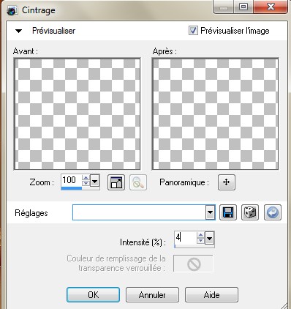The width and height of the screenshot is (291, 309).
Task: Click inside the Intensité (%) value field
Action: pyautogui.click(x=186, y=237)
